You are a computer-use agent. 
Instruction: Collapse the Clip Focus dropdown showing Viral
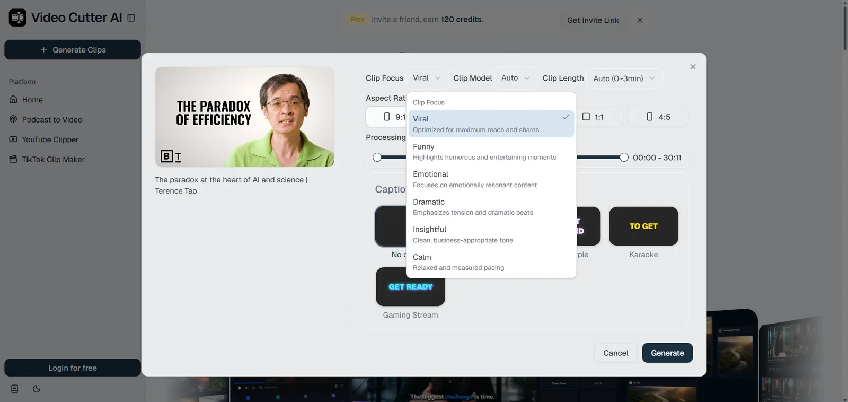click(x=427, y=78)
